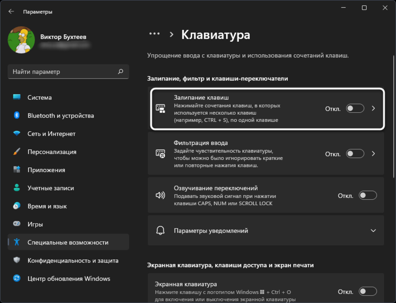Select Приложения in the sidebar
The width and height of the screenshot is (396, 303).
coord(69,170)
